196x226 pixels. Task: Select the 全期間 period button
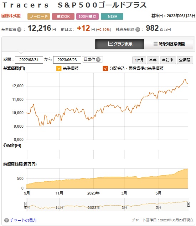pos(185,60)
